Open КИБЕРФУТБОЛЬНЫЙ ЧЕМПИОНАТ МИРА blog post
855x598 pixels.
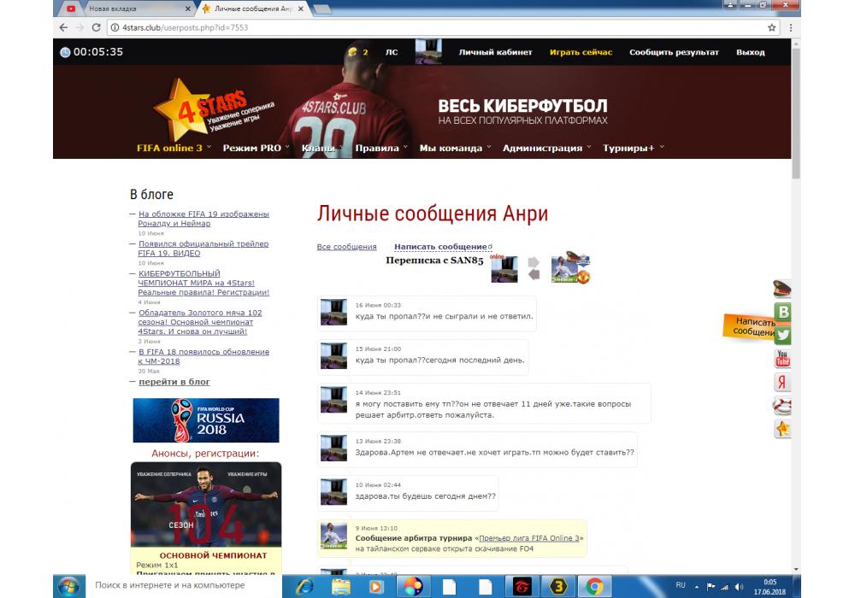pyautogui.click(x=203, y=283)
